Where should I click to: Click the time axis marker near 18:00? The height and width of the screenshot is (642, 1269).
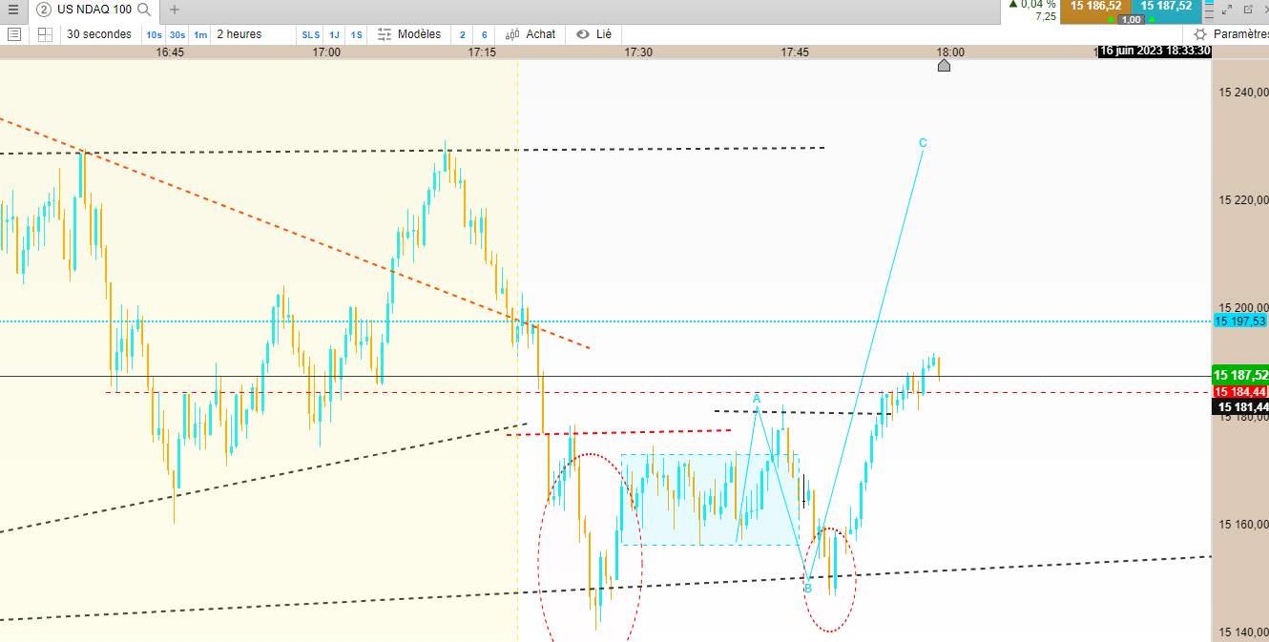(944, 65)
